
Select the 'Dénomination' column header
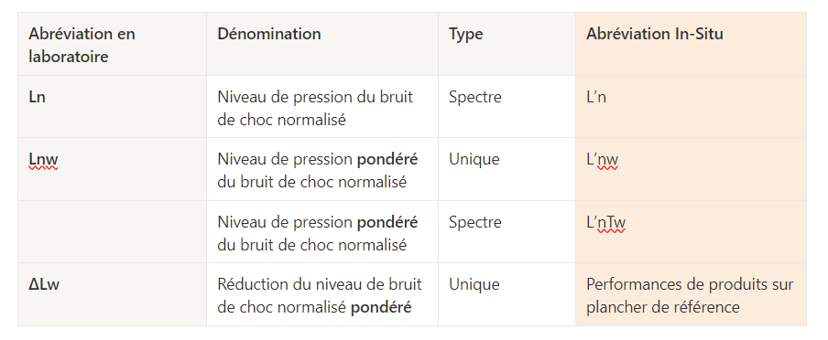322,44
